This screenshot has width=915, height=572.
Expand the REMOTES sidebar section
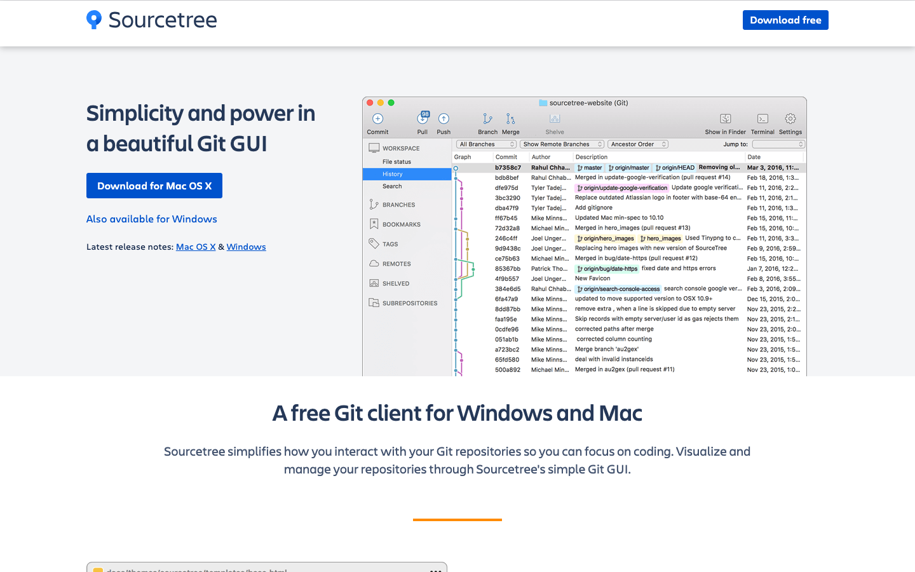[396, 264]
